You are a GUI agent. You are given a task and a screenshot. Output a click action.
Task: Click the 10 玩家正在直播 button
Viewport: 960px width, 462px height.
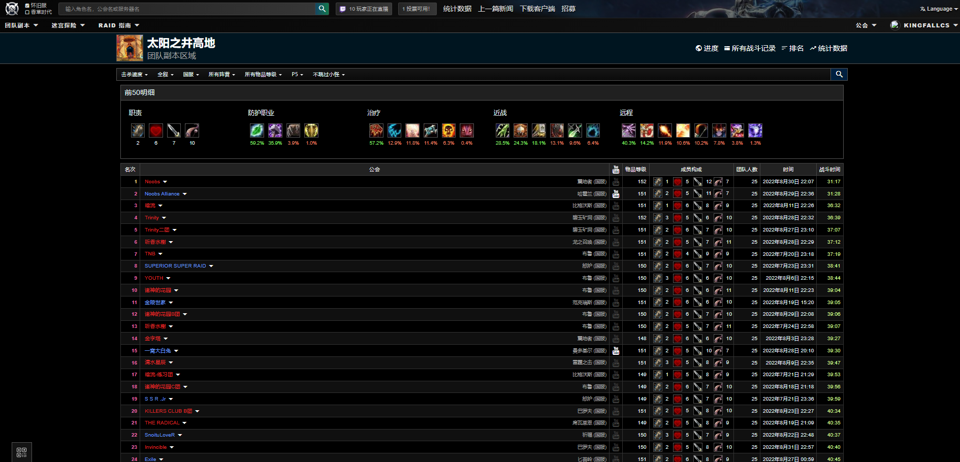point(364,9)
